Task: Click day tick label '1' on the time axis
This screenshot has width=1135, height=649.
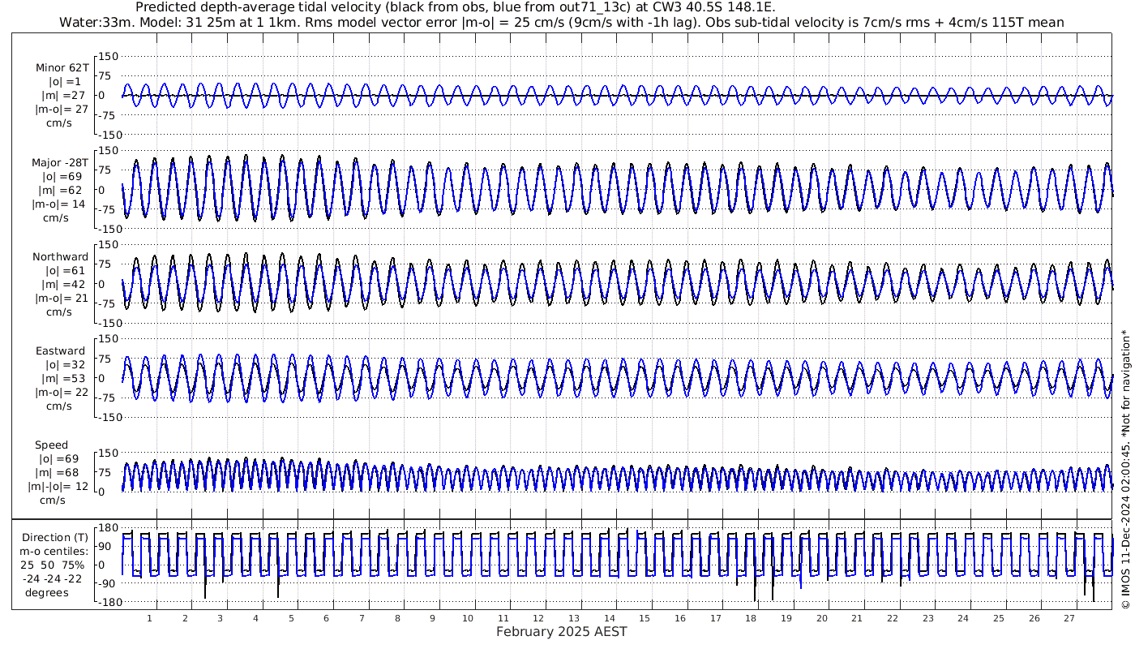Action: [x=149, y=618]
